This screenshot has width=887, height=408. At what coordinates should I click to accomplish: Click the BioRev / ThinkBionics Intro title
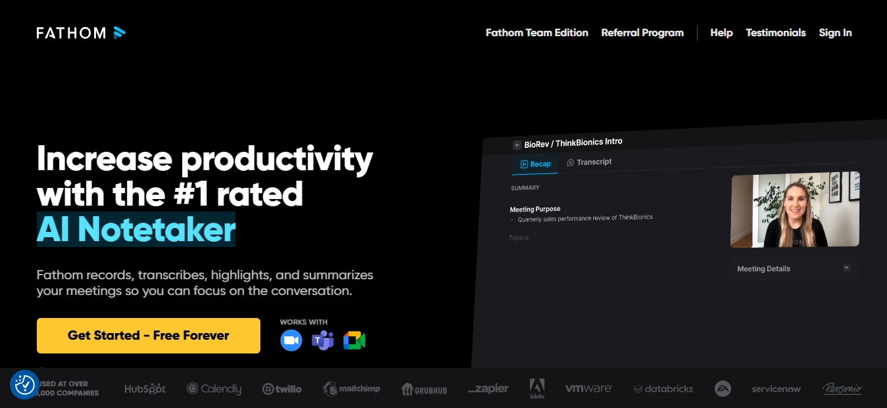573,143
